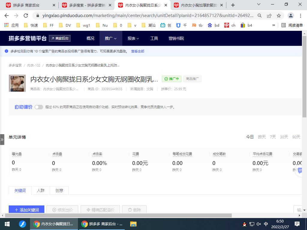Viewport: 307px width, 230px height.
Task: Click the 修改出价 button
Action: point(62,209)
